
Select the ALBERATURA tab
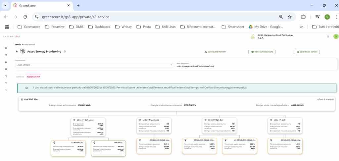pyautogui.click(x=33, y=77)
